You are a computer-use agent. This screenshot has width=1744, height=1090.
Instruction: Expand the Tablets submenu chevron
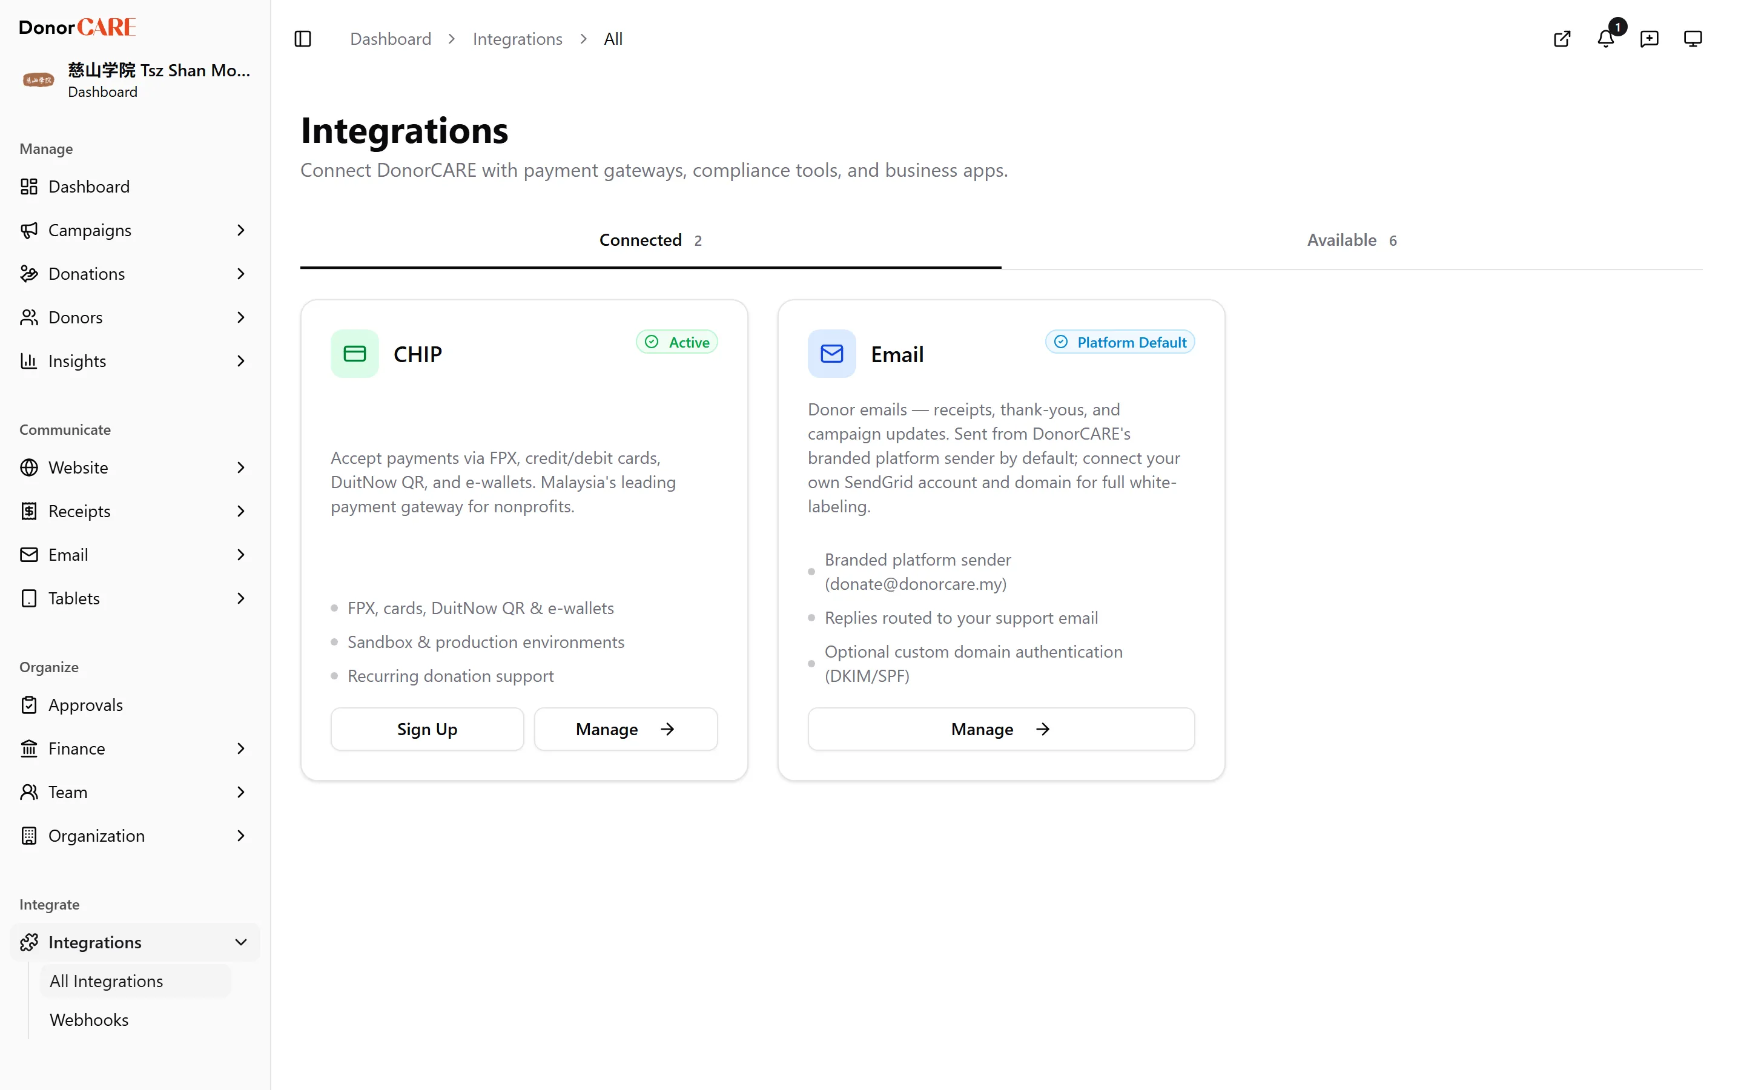(240, 598)
